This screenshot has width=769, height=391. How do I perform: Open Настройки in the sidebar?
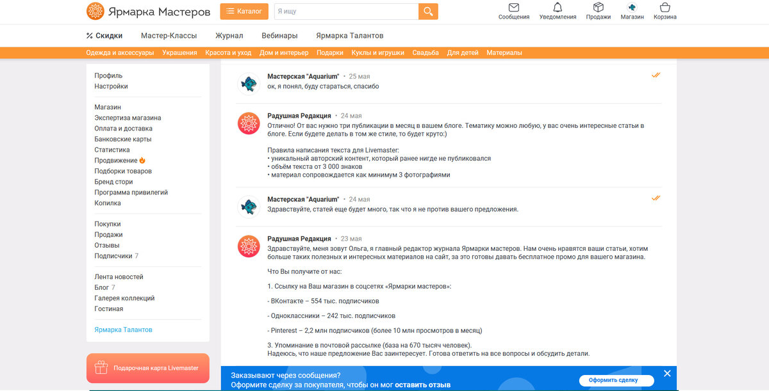click(111, 86)
